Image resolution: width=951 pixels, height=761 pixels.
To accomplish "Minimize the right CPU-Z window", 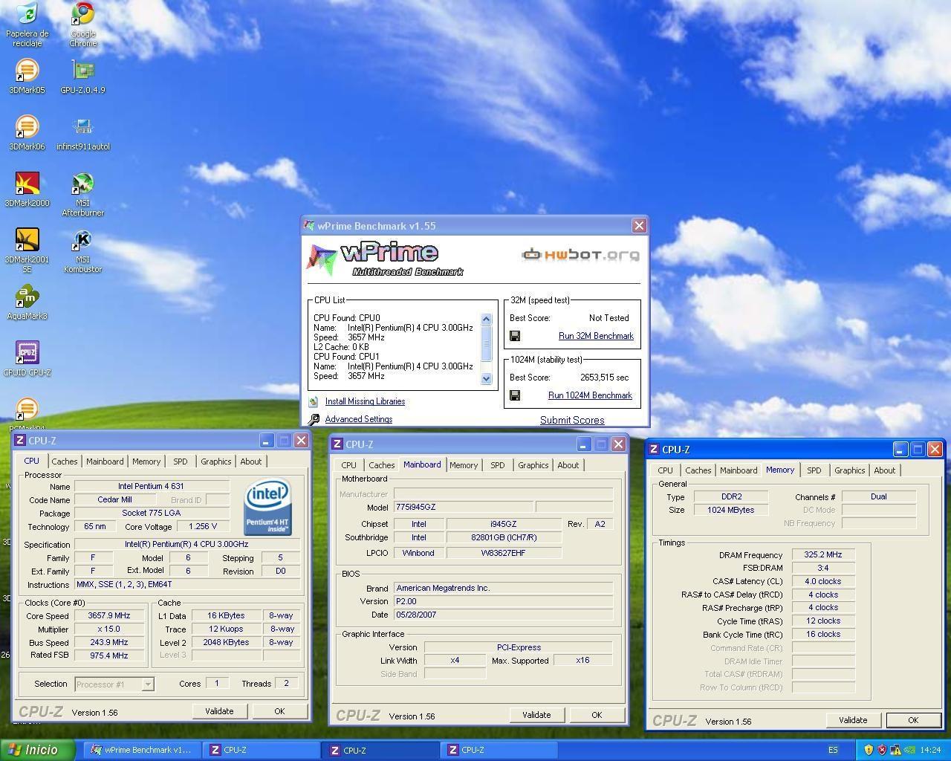I will 900,449.
